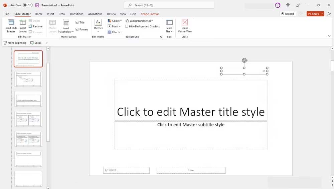Click the Speak button
This screenshot has width=334, height=189.
tap(36, 43)
